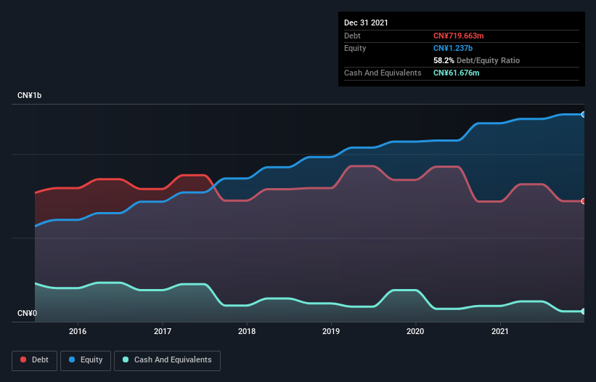Click the red Debt legend dot
Viewport: 596px width, 382px height.
pos(23,359)
